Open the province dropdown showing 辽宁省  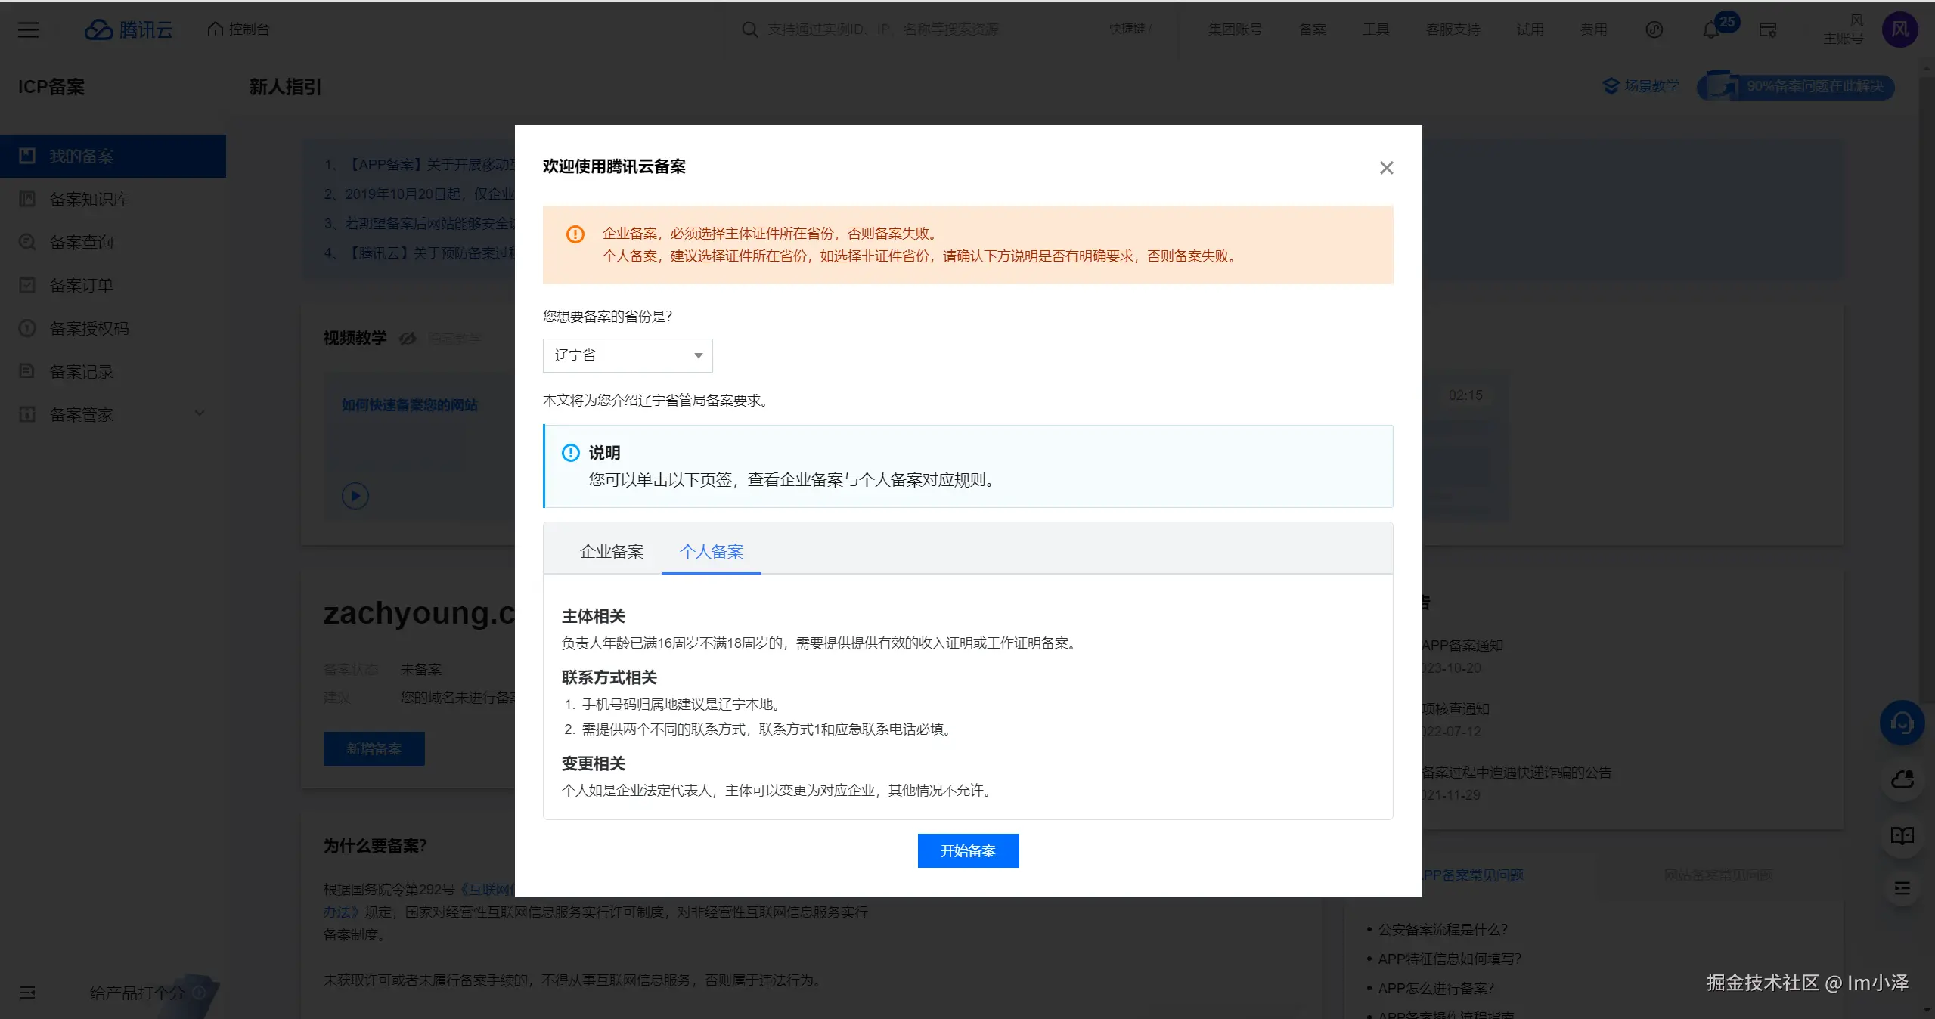pyautogui.click(x=627, y=355)
